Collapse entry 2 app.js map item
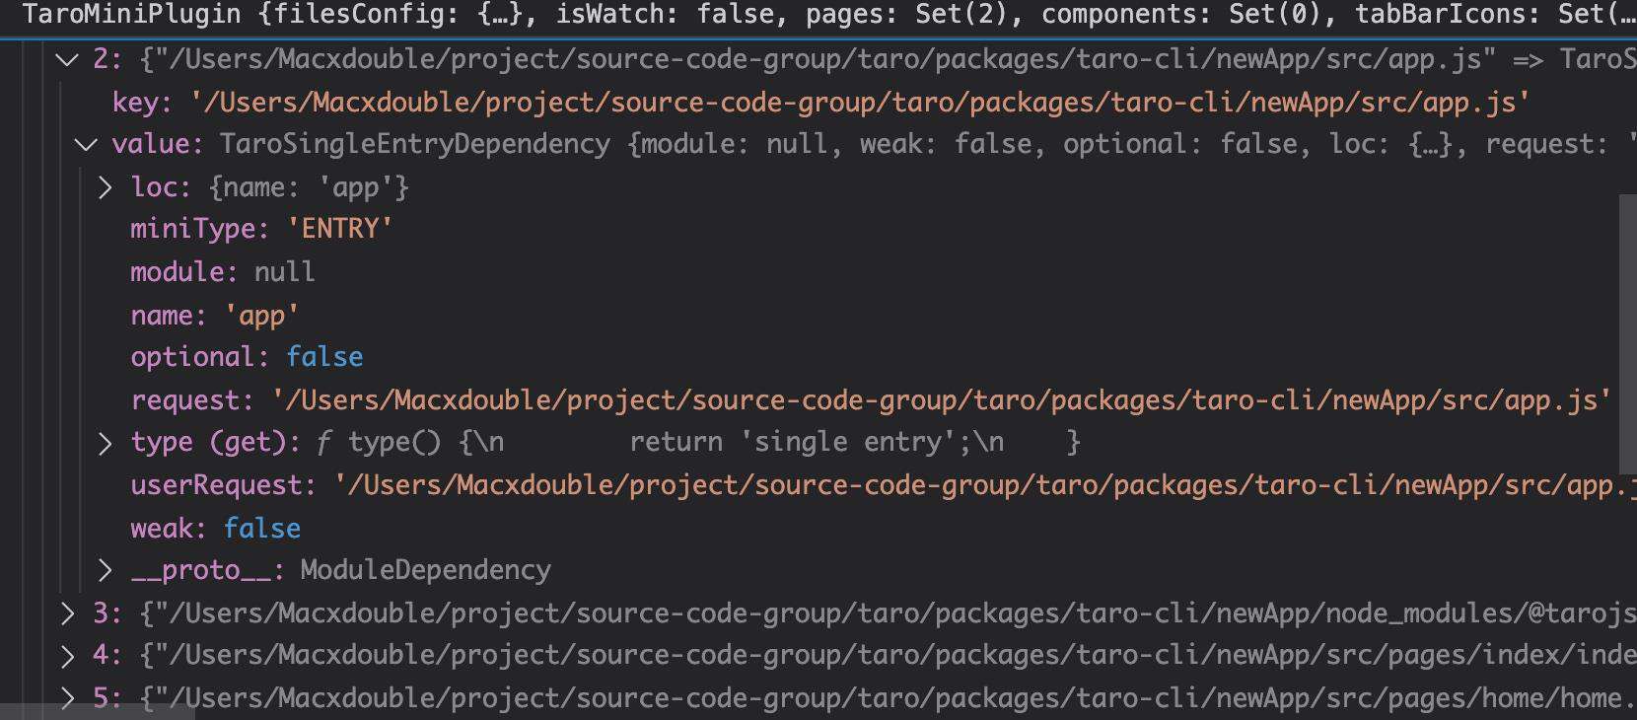This screenshot has width=1637, height=720. point(67,59)
